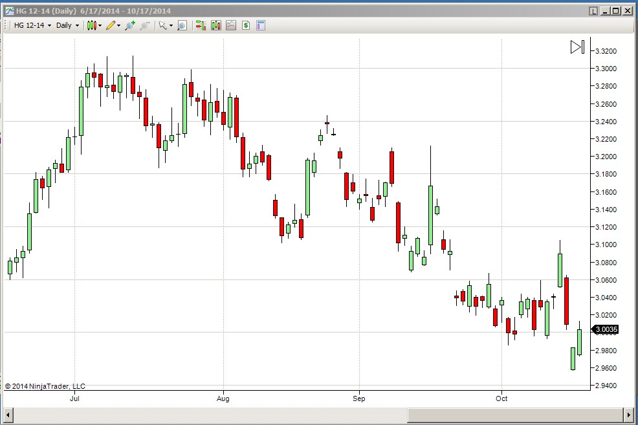
Task: Click the 3.1000 price axis label
Action: 606,245
